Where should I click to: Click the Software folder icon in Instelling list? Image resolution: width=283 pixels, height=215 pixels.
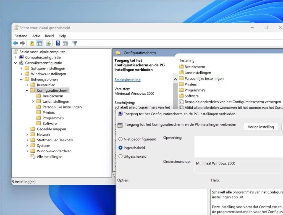(x=181, y=96)
